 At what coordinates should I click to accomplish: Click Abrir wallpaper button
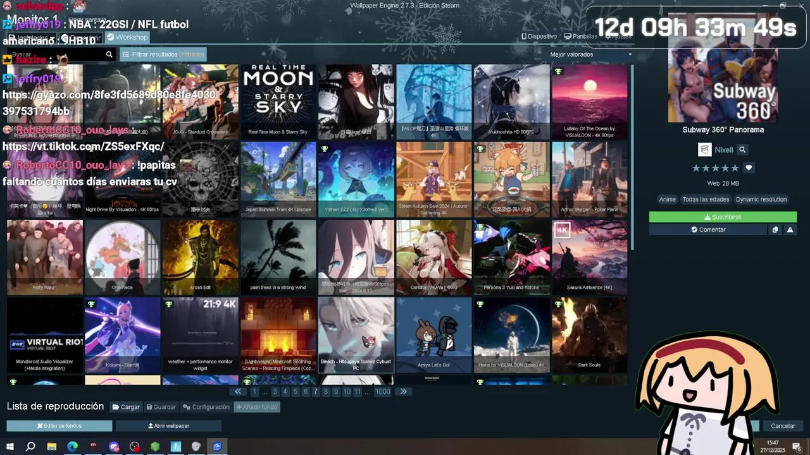point(168,426)
